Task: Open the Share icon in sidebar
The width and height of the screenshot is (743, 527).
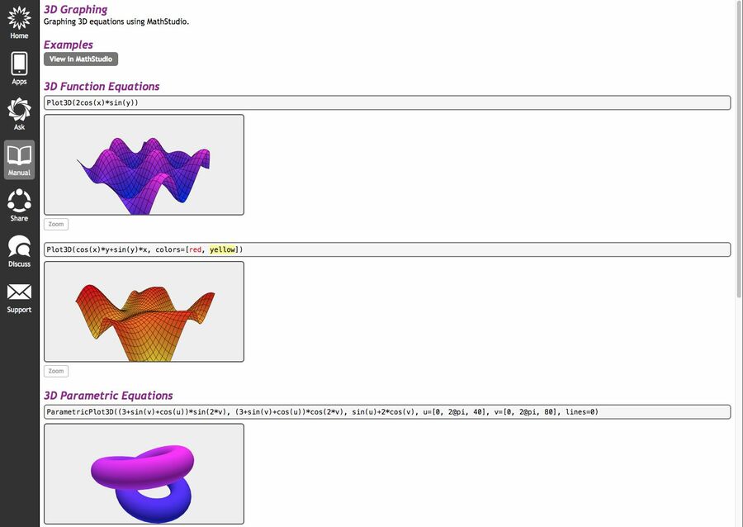Action: (x=19, y=202)
